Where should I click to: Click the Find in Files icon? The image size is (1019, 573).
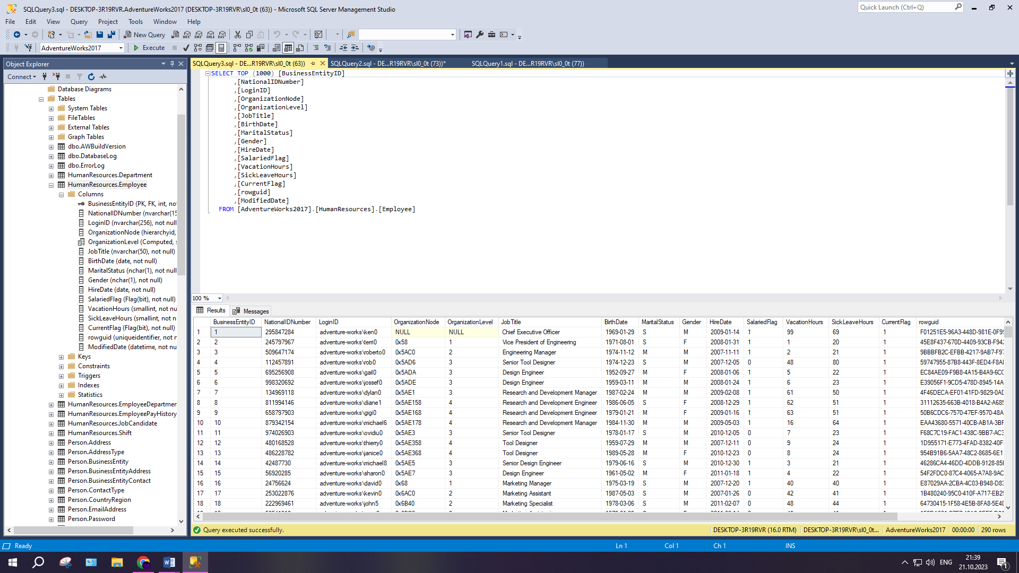[350, 34]
